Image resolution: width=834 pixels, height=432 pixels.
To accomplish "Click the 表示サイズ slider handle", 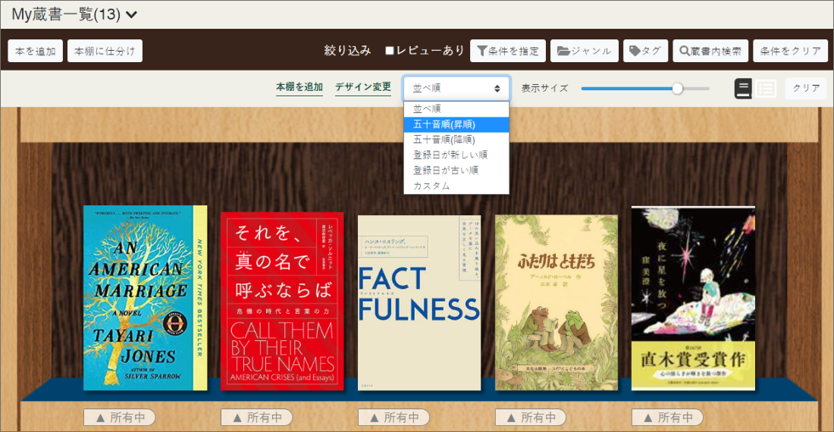I will point(678,89).
